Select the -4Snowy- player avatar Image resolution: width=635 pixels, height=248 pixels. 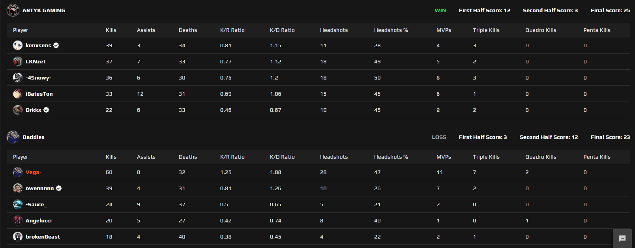[x=18, y=78]
